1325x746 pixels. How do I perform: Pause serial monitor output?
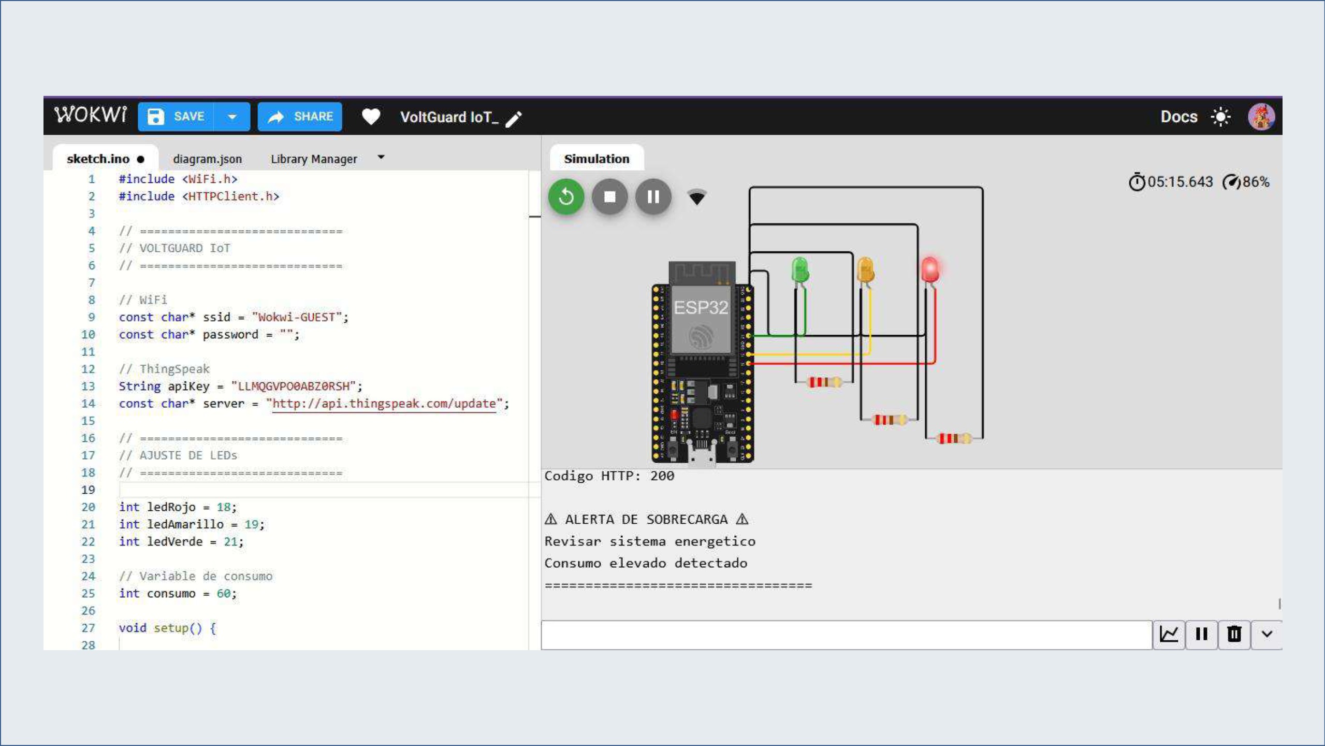(1201, 635)
